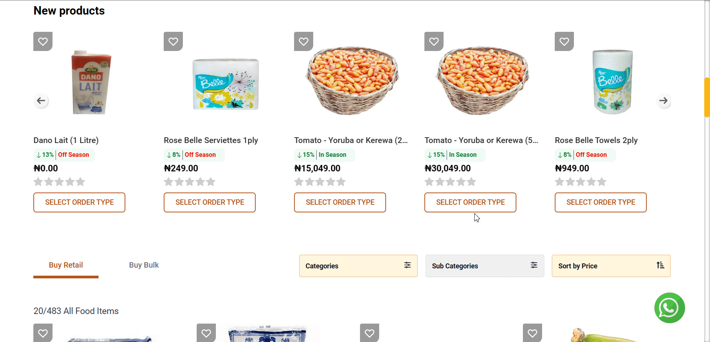Image resolution: width=710 pixels, height=342 pixels.
Task: Open Select Order Type for Rose Belle Towels 2ply
Action: tap(600, 202)
